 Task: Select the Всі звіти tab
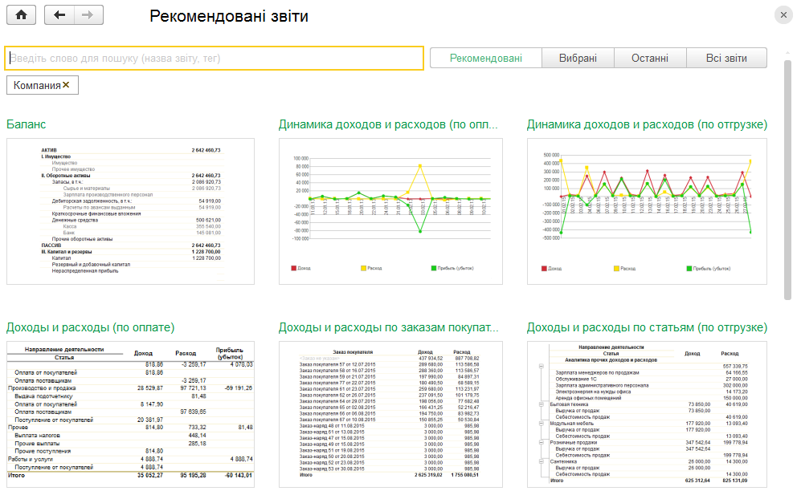point(726,59)
